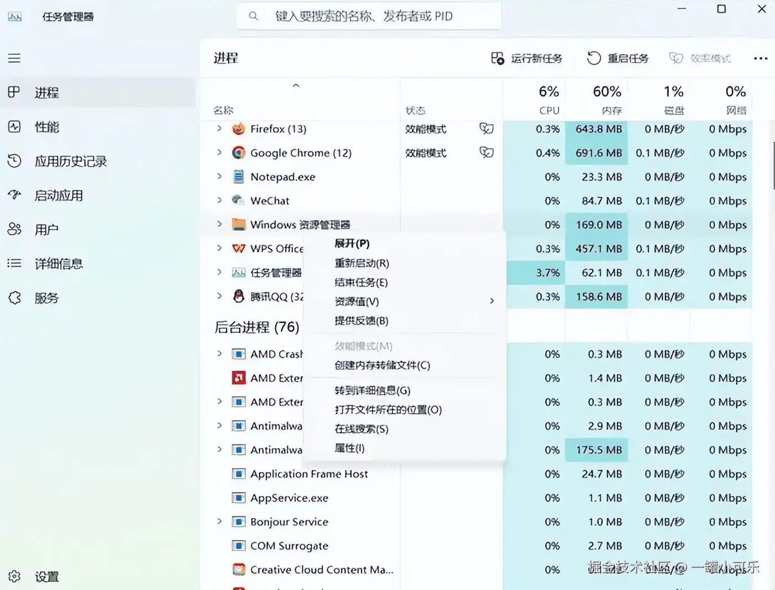775x590 pixels.
Task: Sort by the 状态 column header
Action: [x=415, y=111]
